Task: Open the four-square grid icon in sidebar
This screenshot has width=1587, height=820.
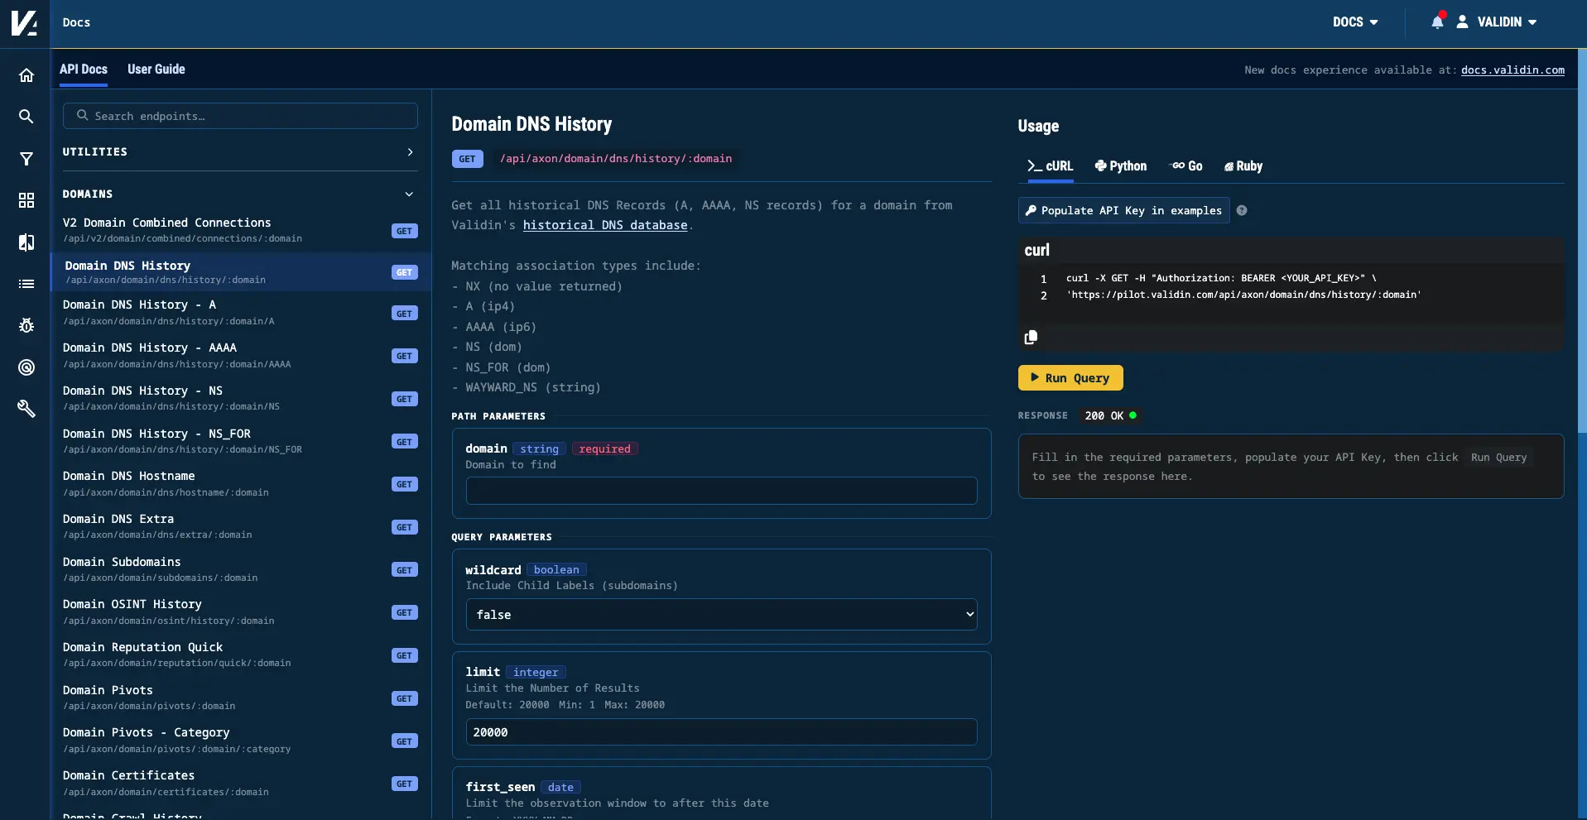Action: 26,200
